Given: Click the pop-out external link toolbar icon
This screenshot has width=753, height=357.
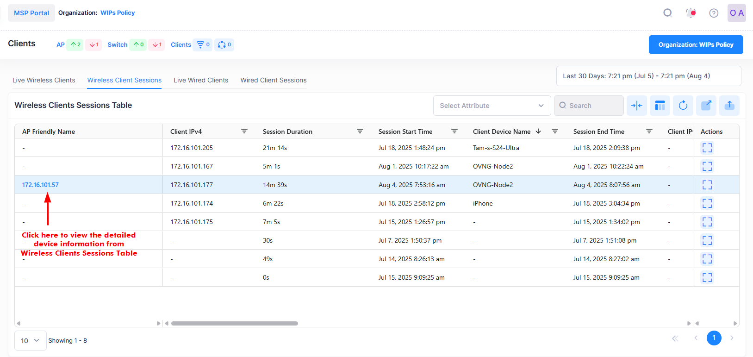Looking at the screenshot, I should [x=706, y=106].
